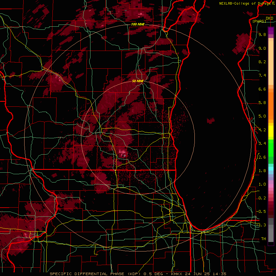Click the 7.4 legend value label
Image resolution: width=276 pixels, height=276 pixels.
coord(262,75)
